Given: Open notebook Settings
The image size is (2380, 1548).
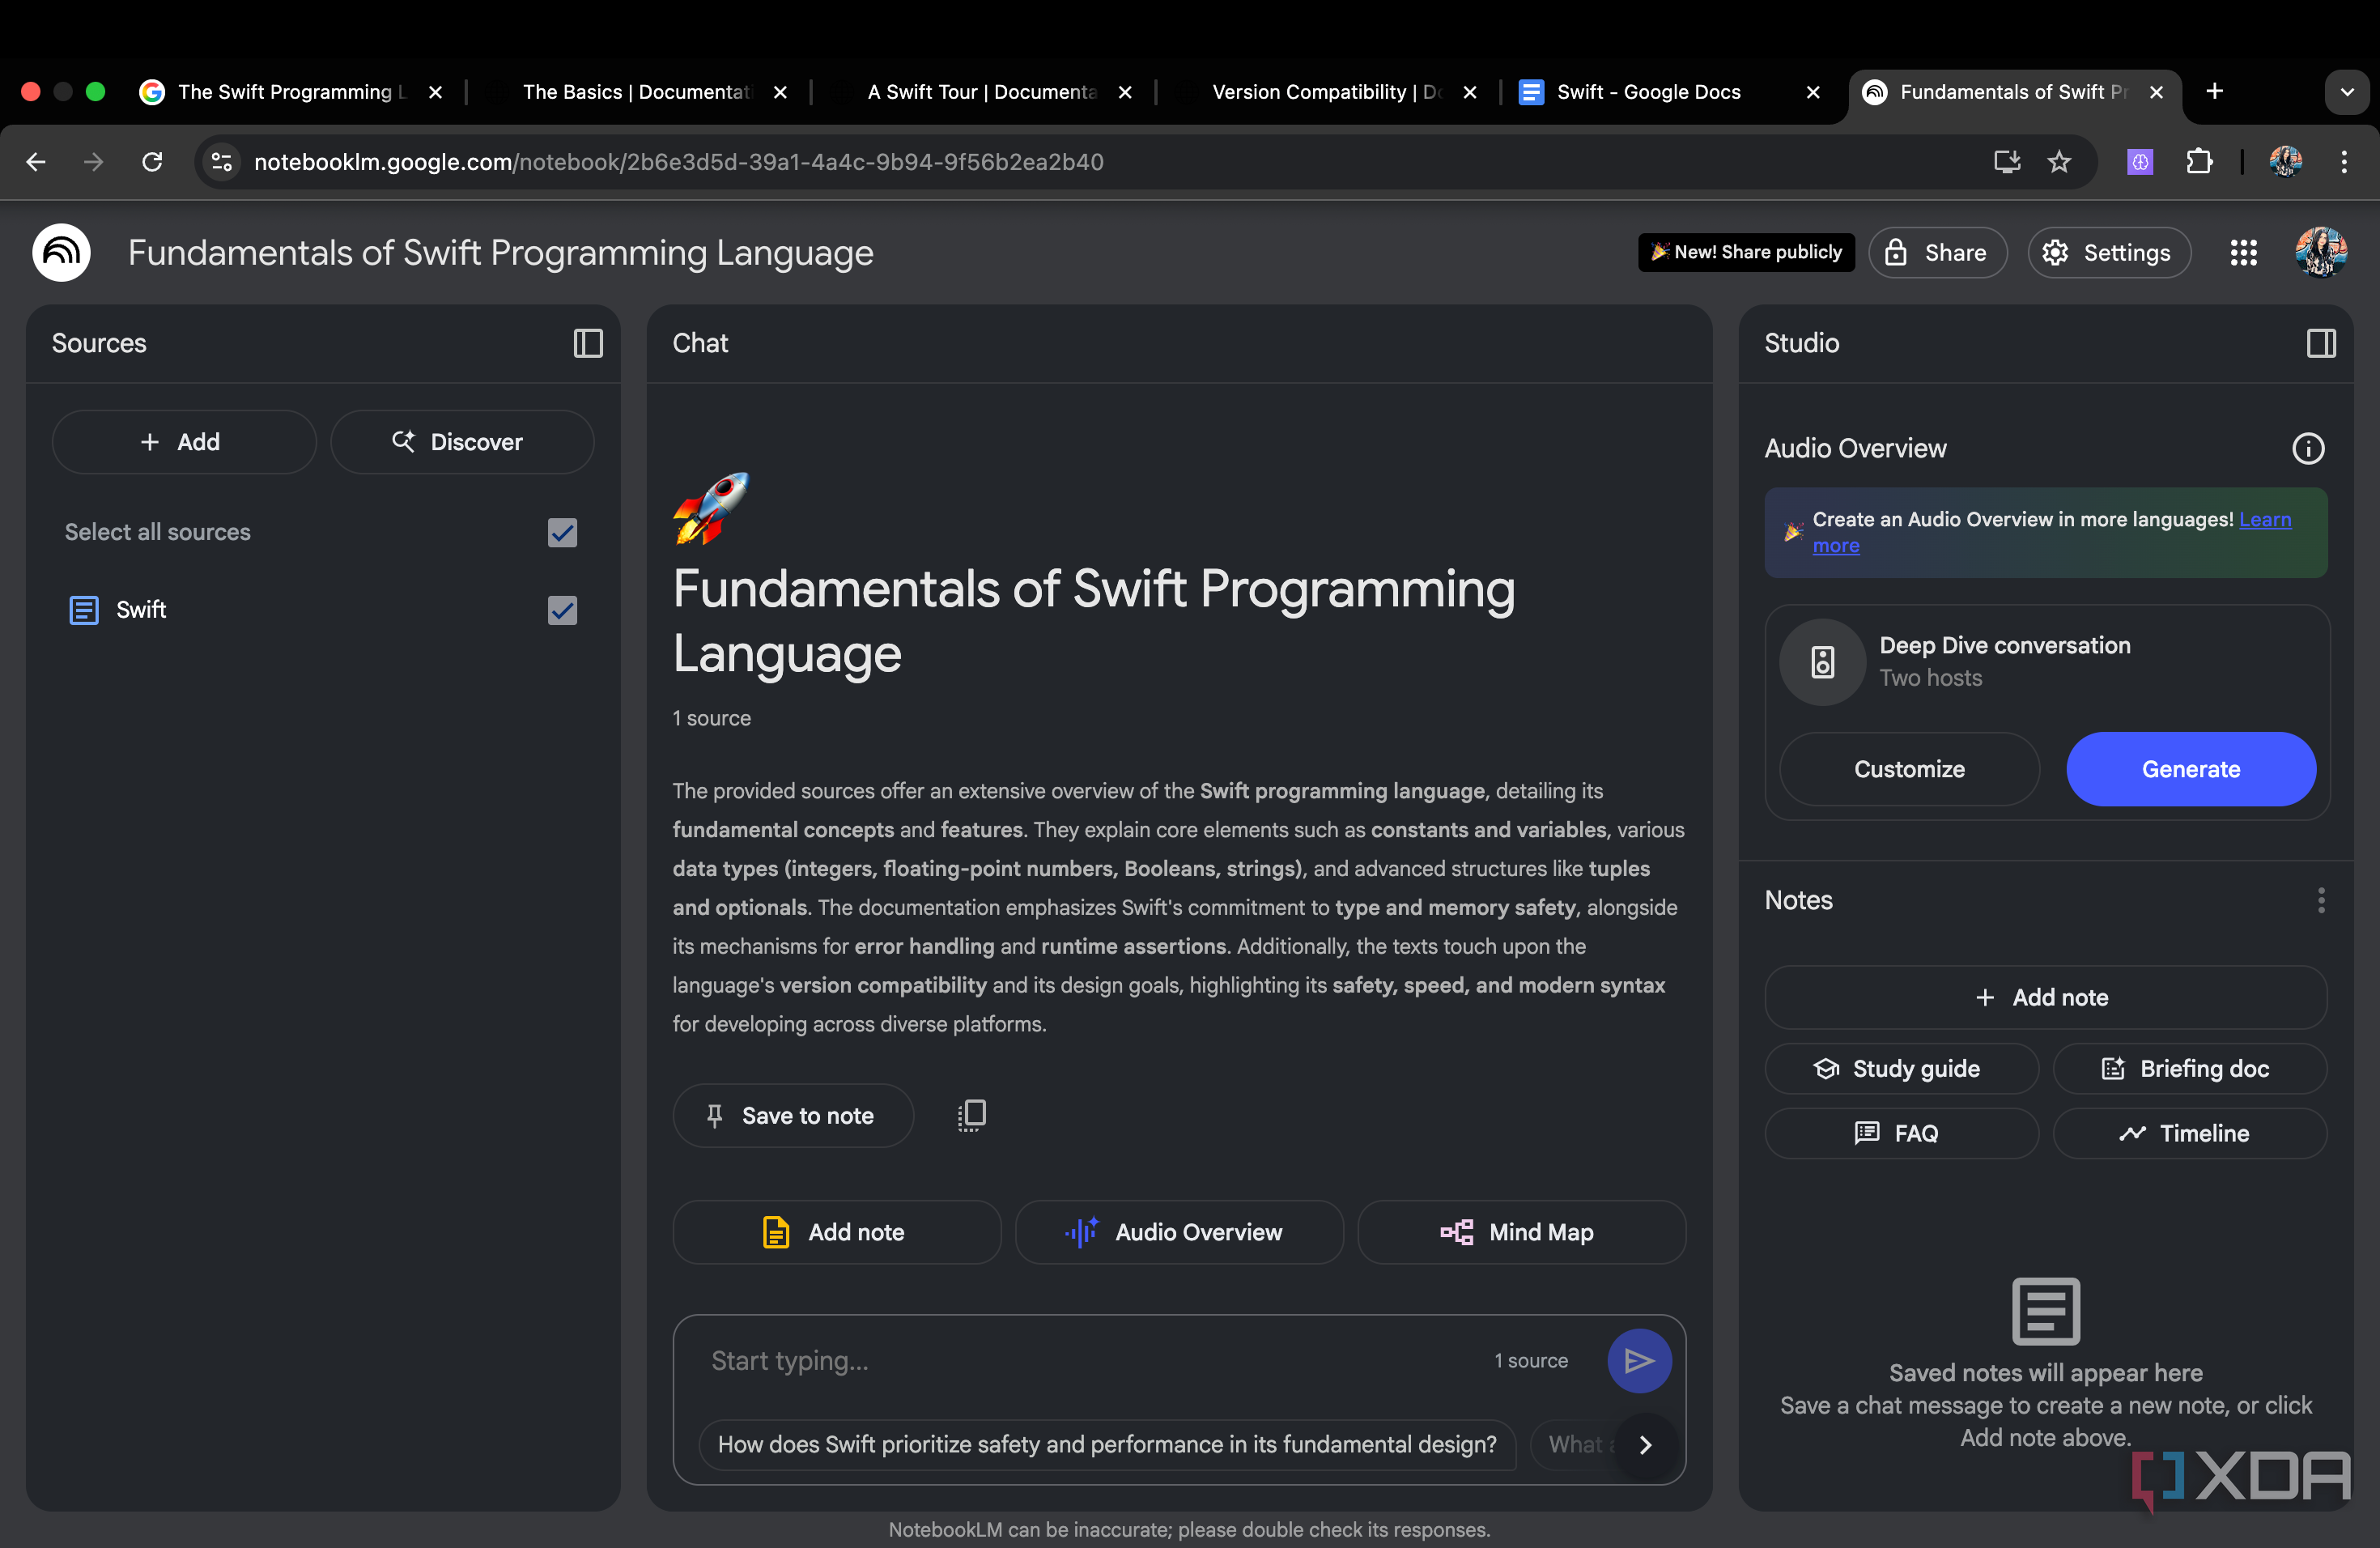Looking at the screenshot, I should (x=2108, y=252).
